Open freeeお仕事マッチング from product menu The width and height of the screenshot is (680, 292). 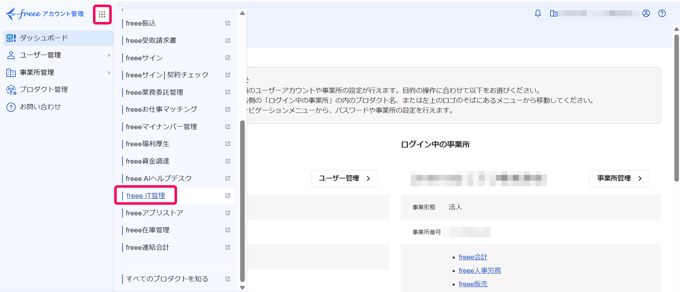(161, 109)
